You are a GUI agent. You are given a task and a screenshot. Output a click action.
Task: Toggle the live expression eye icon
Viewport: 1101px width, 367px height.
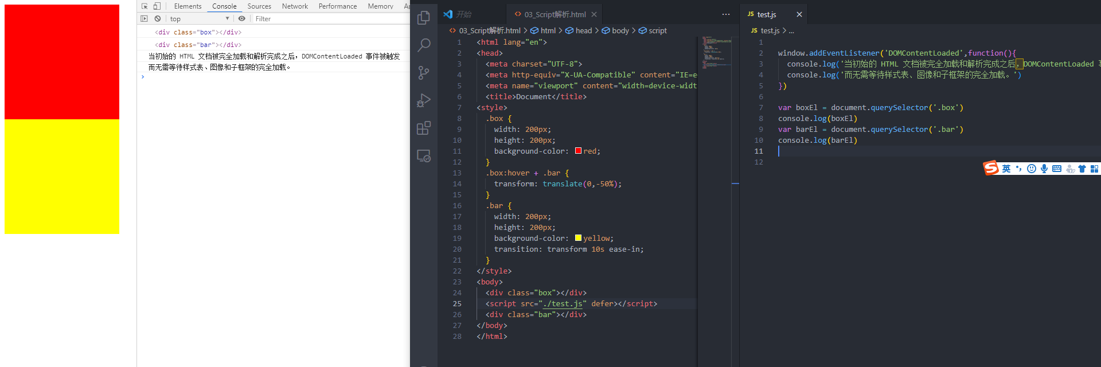242,19
